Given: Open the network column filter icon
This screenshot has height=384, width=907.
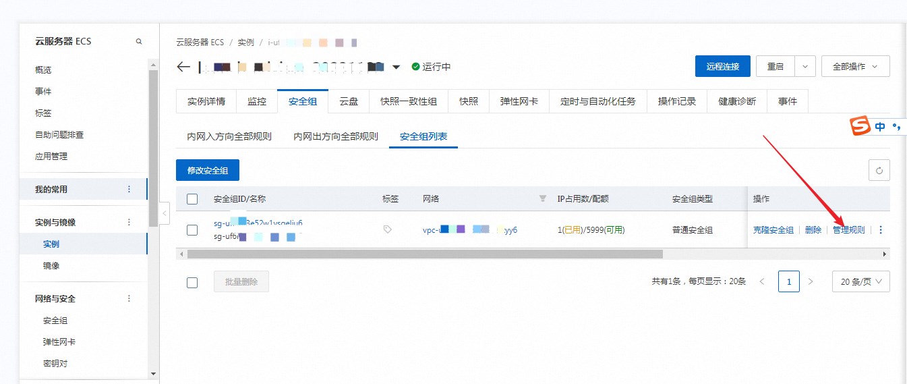Looking at the screenshot, I should coord(542,199).
